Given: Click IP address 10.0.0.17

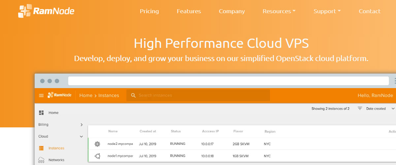Looking at the screenshot, I should point(208,144).
